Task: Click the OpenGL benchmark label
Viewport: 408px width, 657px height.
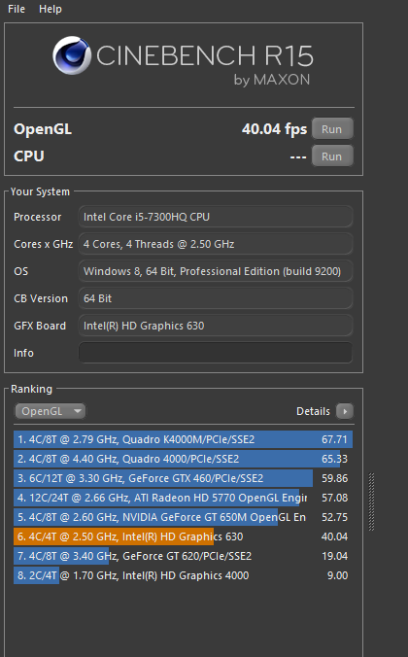Action: tap(43, 129)
